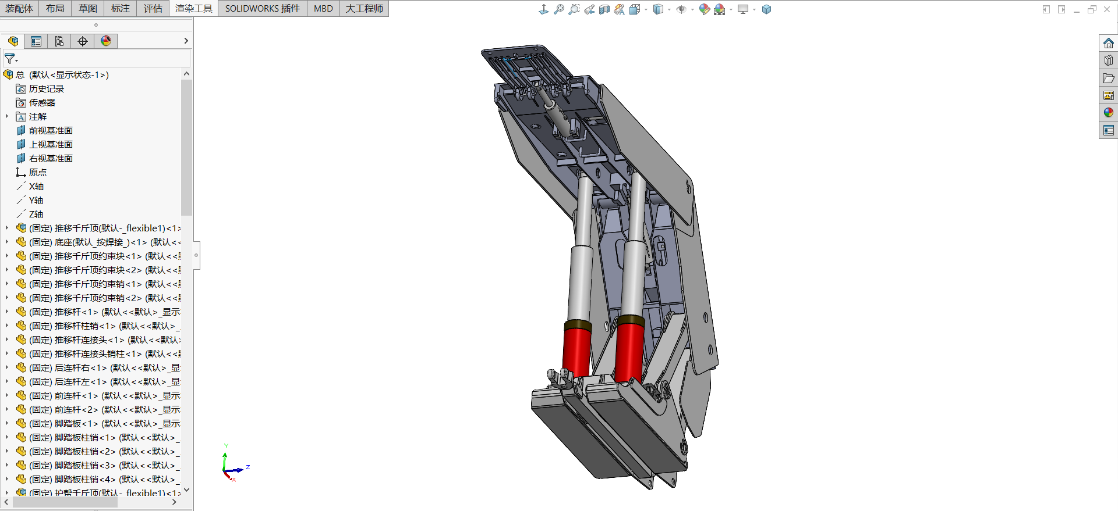Click the tree filter funnel icon
Screen dimensions: 1118x511
pos(10,59)
